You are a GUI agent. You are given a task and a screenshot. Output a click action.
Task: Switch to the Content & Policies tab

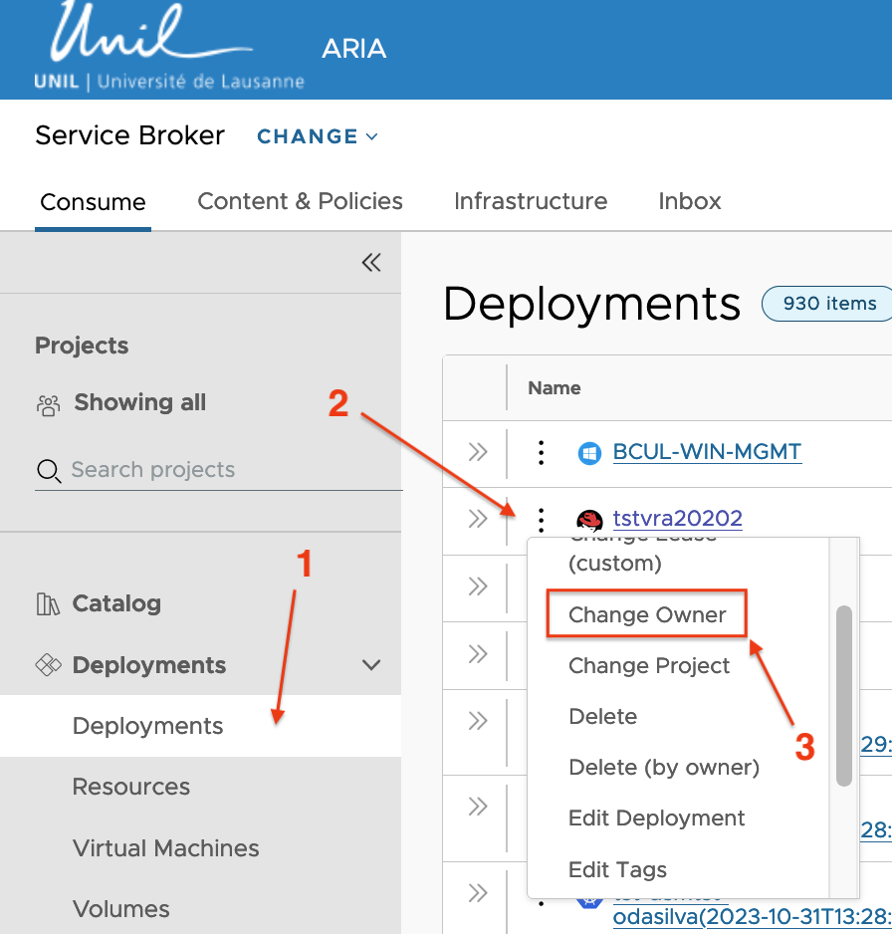(300, 201)
